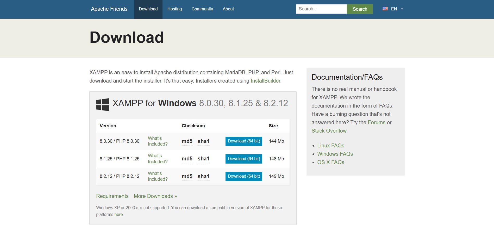Open What's Included for 8.1.25
Screen dimensions: 494x231
(158, 159)
